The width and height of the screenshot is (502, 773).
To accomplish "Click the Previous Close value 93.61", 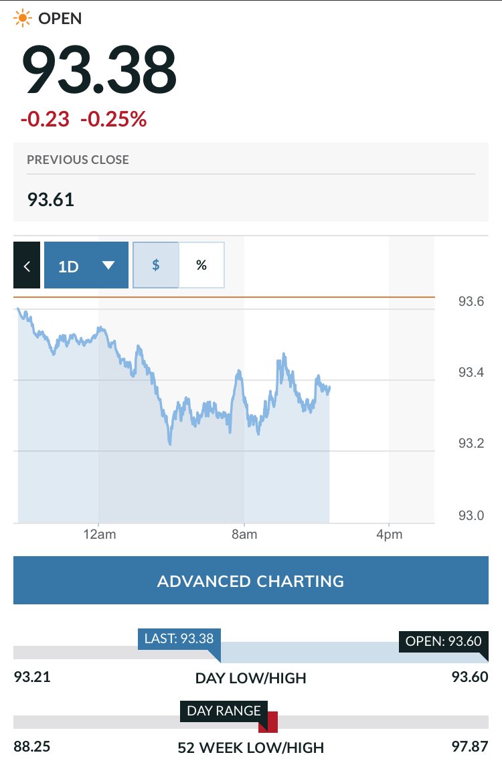I will tap(50, 199).
